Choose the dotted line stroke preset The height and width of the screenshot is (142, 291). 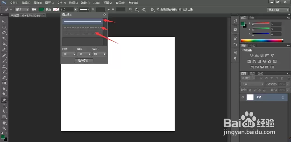(82, 34)
